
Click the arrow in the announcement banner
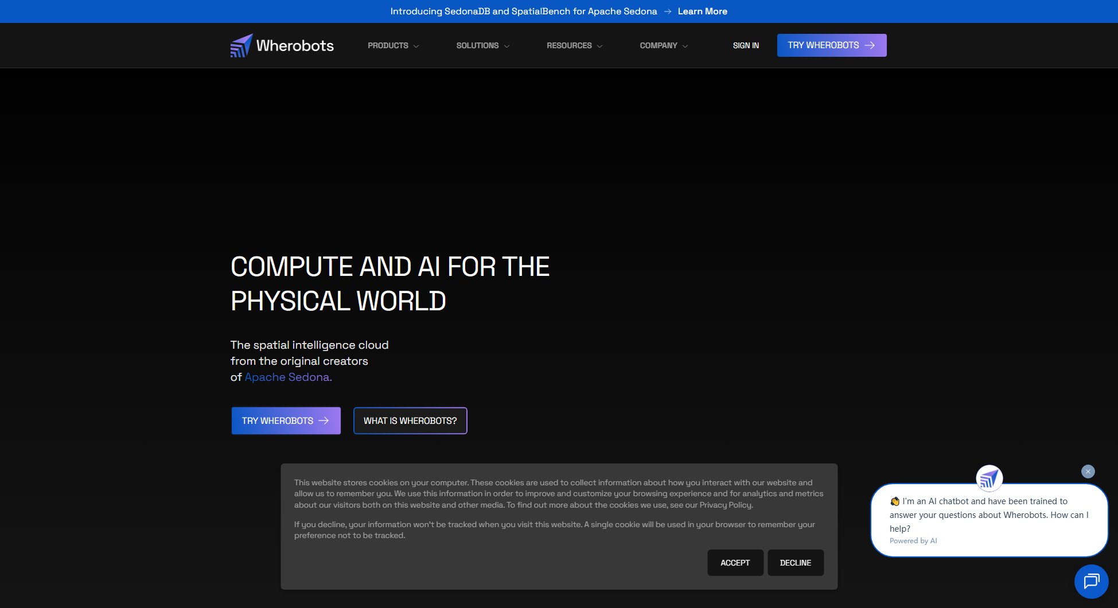[x=667, y=11]
